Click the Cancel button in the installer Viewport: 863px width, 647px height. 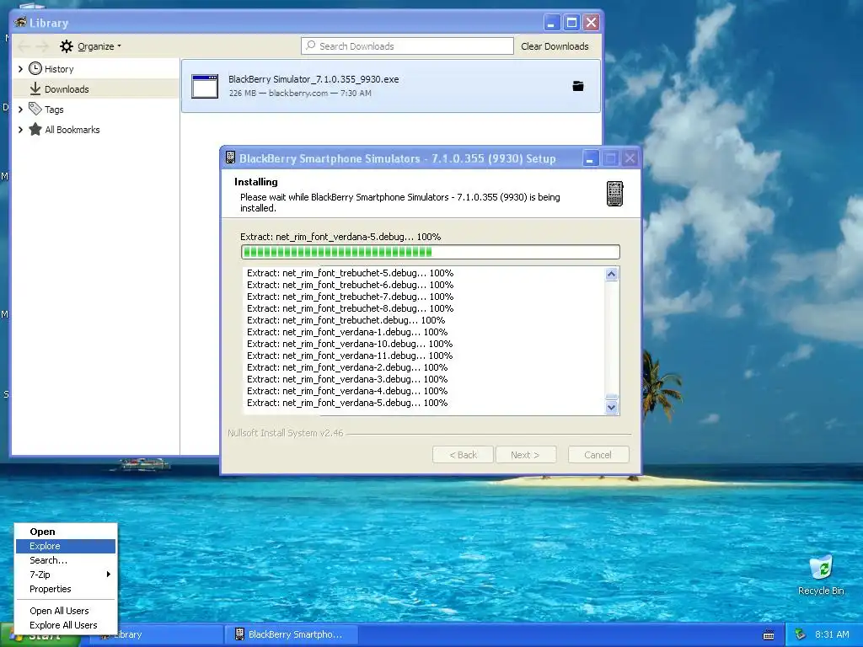pyautogui.click(x=598, y=454)
